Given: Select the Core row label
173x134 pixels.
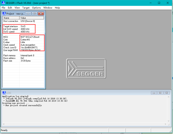Looking at the screenshot, I should 6,39.
